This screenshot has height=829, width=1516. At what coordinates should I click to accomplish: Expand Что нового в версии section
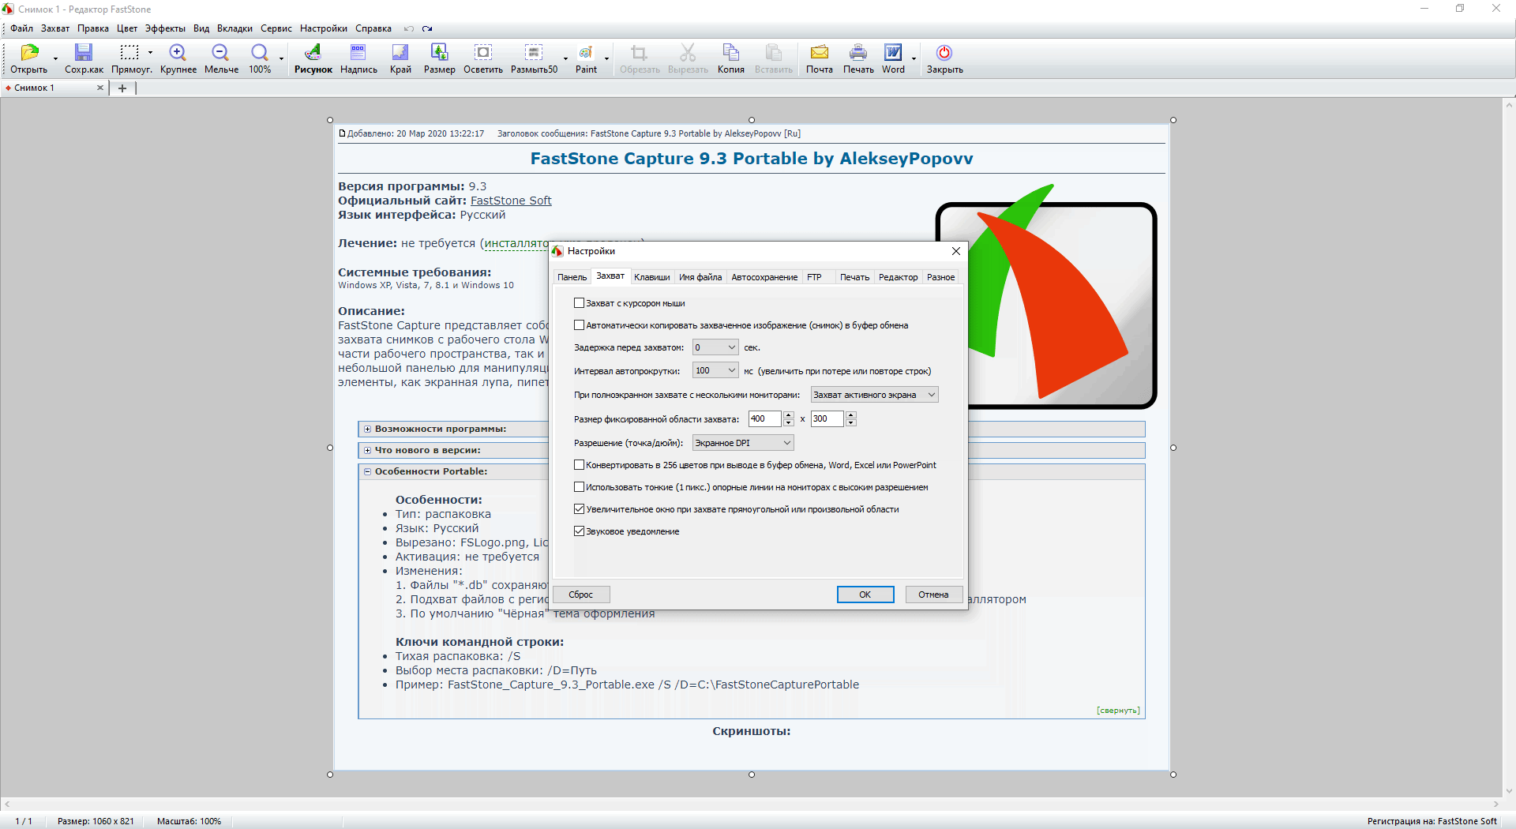coord(368,450)
